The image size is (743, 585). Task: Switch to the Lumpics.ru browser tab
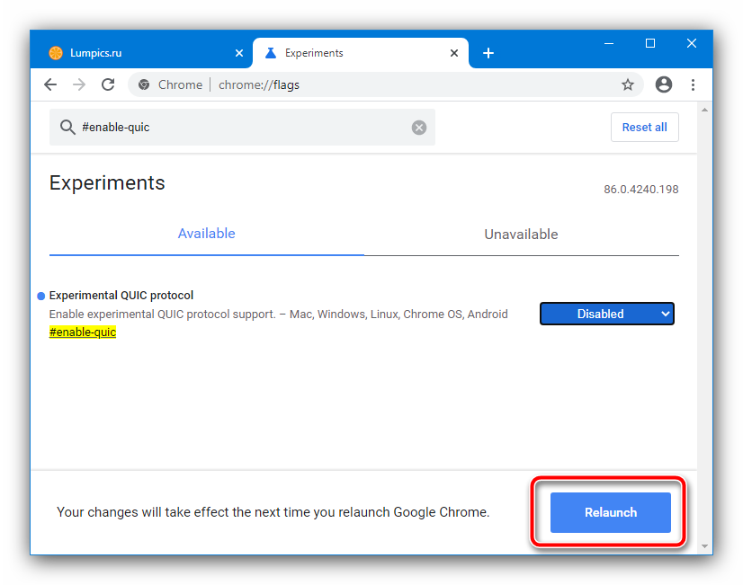point(135,53)
